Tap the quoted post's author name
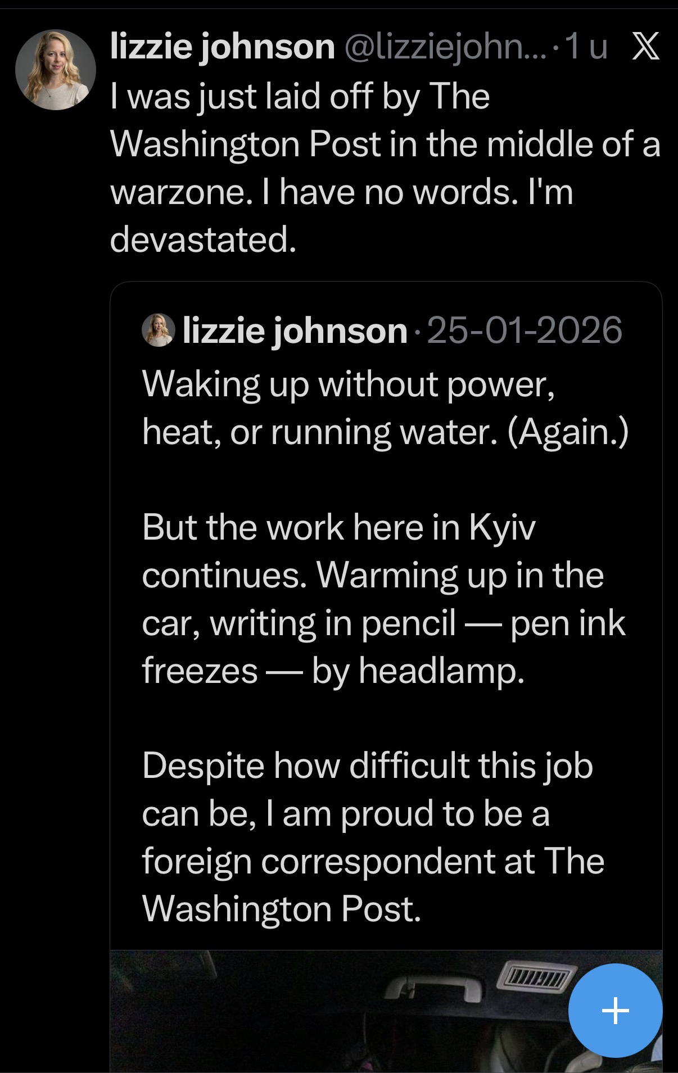This screenshot has width=678, height=1073. 295,330
